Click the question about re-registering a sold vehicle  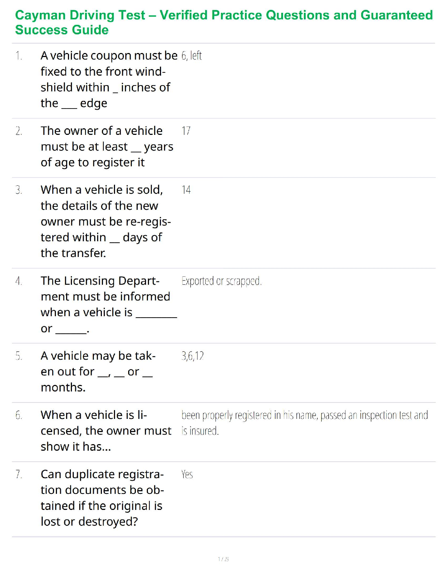(106, 221)
